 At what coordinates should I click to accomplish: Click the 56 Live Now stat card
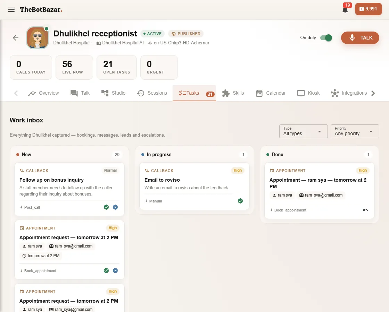(x=74, y=67)
